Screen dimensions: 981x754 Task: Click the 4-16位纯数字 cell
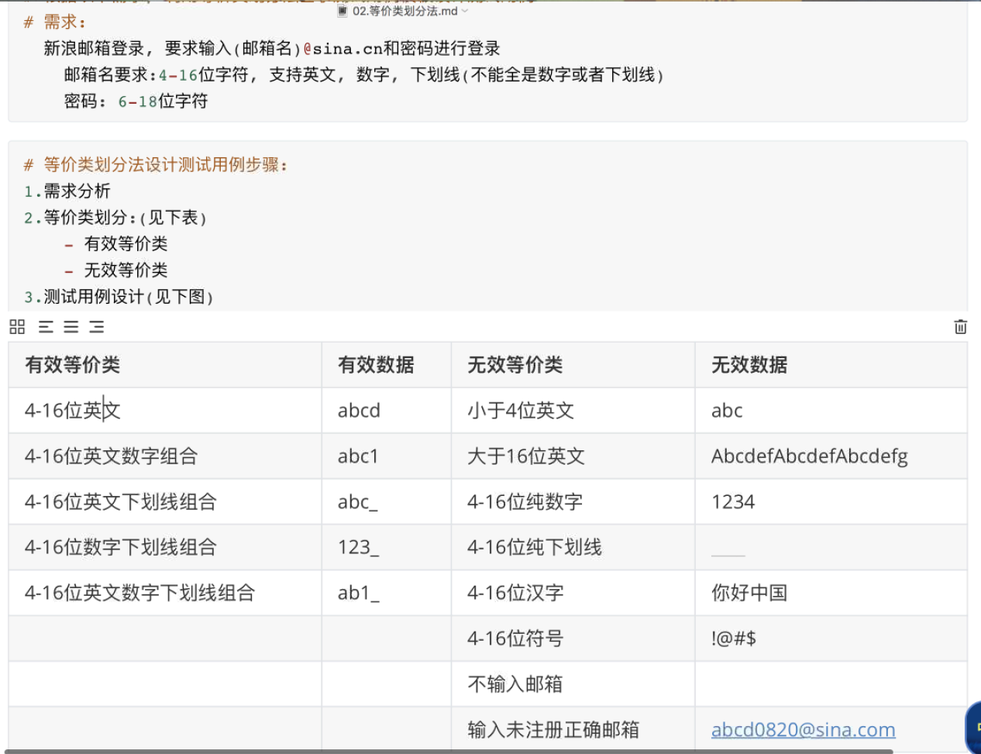(573, 502)
